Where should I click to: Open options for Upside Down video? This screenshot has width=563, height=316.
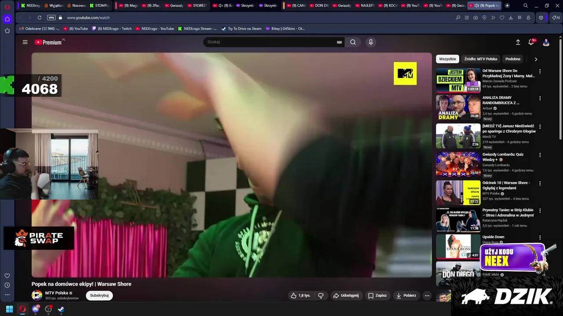[540, 237]
